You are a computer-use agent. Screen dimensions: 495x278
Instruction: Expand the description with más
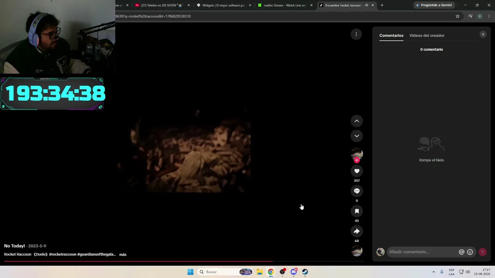123,254
